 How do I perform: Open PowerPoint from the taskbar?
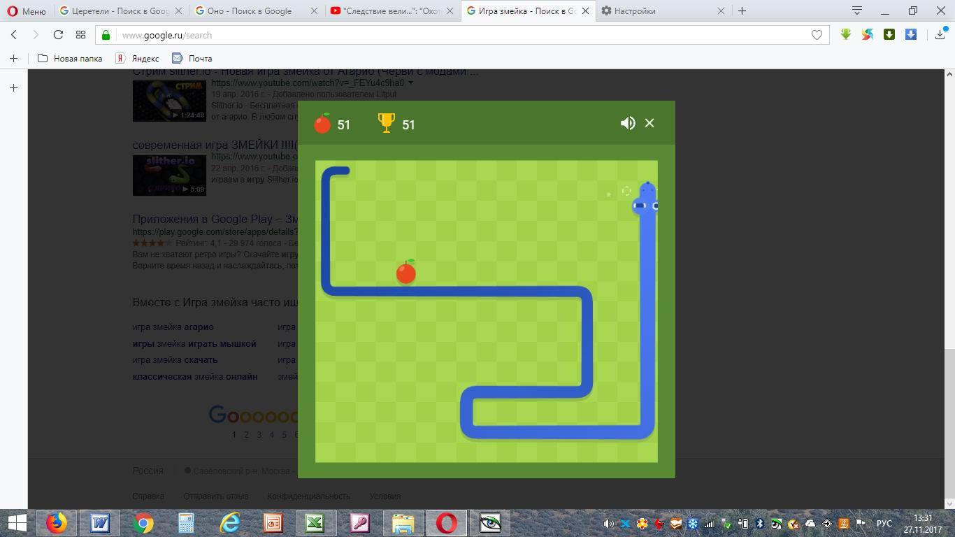273,523
